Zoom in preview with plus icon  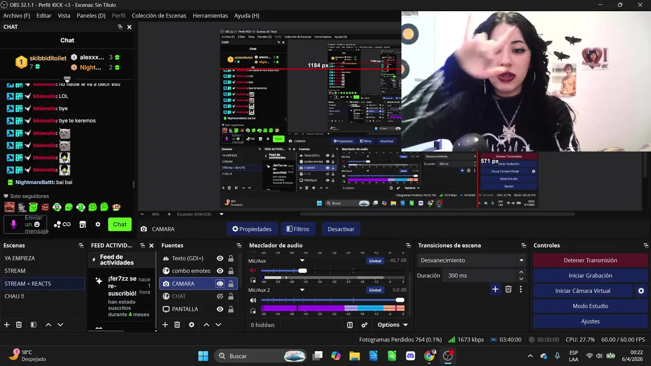pos(169,214)
